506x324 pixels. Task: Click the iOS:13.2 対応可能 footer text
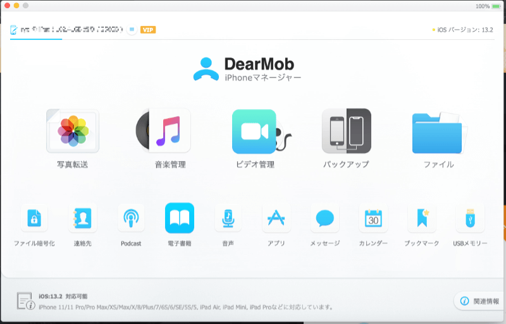pos(63,296)
